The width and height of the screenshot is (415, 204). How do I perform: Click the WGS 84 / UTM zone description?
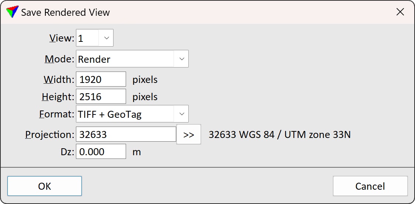[279, 135]
